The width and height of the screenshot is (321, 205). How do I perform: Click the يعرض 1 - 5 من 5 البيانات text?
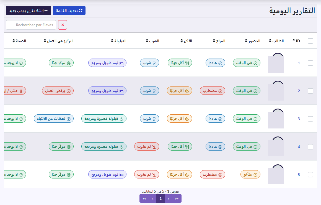pos(161,191)
